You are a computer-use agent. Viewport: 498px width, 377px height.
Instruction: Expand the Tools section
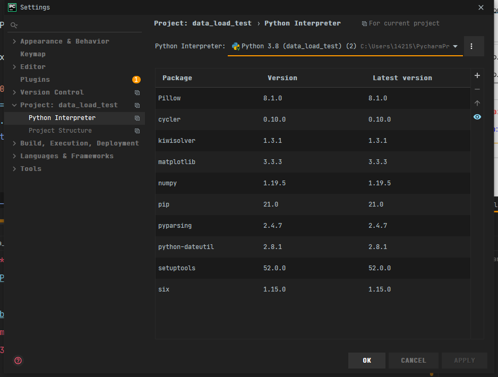(x=14, y=169)
